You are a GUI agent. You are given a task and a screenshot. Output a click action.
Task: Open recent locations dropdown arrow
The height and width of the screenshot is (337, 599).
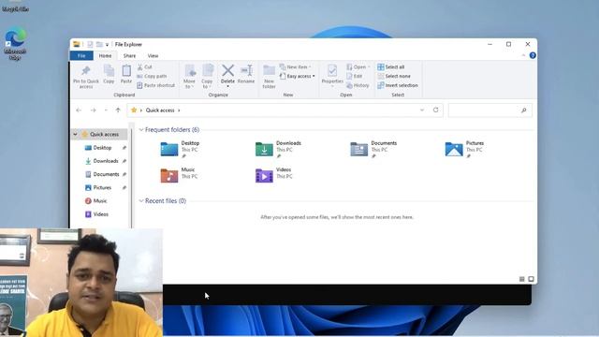[x=106, y=110]
